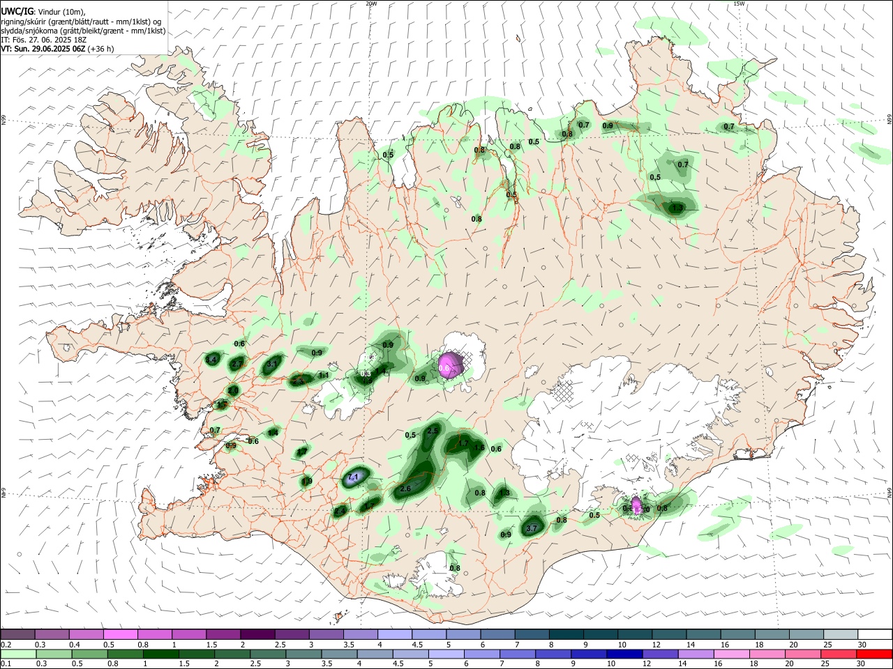The height and width of the screenshot is (669, 893).
Task: Click the precipitation value 2.3
Action: coord(298,381)
